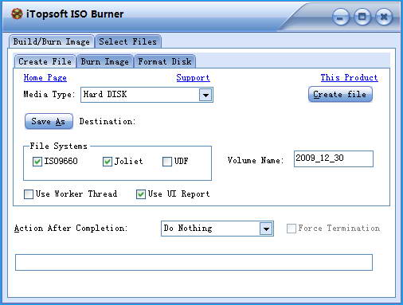Image resolution: width=403 pixels, height=305 pixels.
Task: Tick the Force Termination checkbox
Action: [291, 229]
